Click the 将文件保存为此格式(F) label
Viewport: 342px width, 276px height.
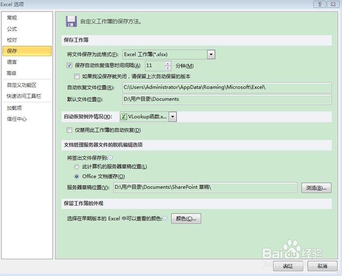(x=93, y=54)
